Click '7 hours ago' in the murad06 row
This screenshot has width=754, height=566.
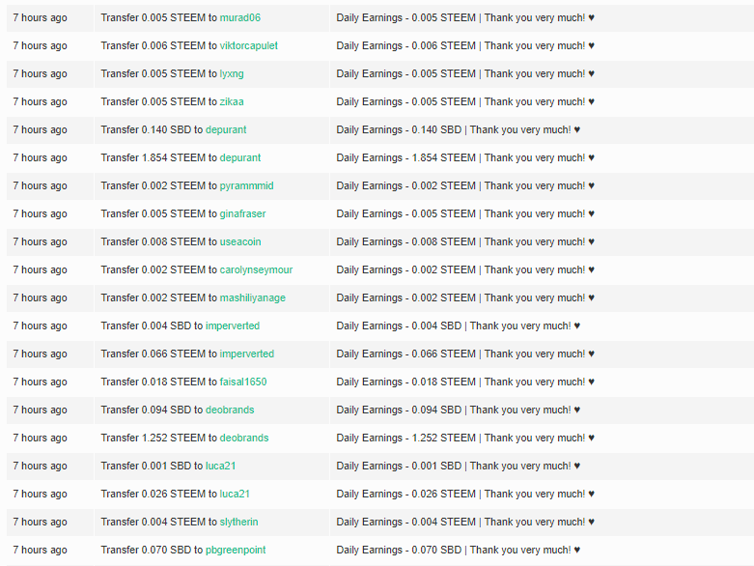point(40,17)
